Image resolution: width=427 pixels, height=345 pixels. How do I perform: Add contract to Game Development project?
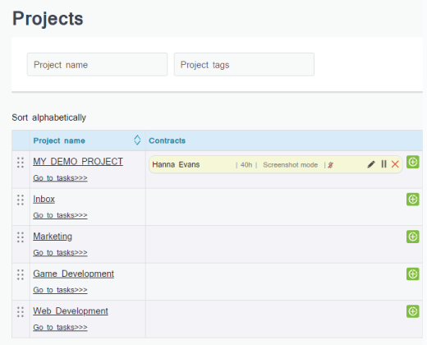click(x=413, y=274)
